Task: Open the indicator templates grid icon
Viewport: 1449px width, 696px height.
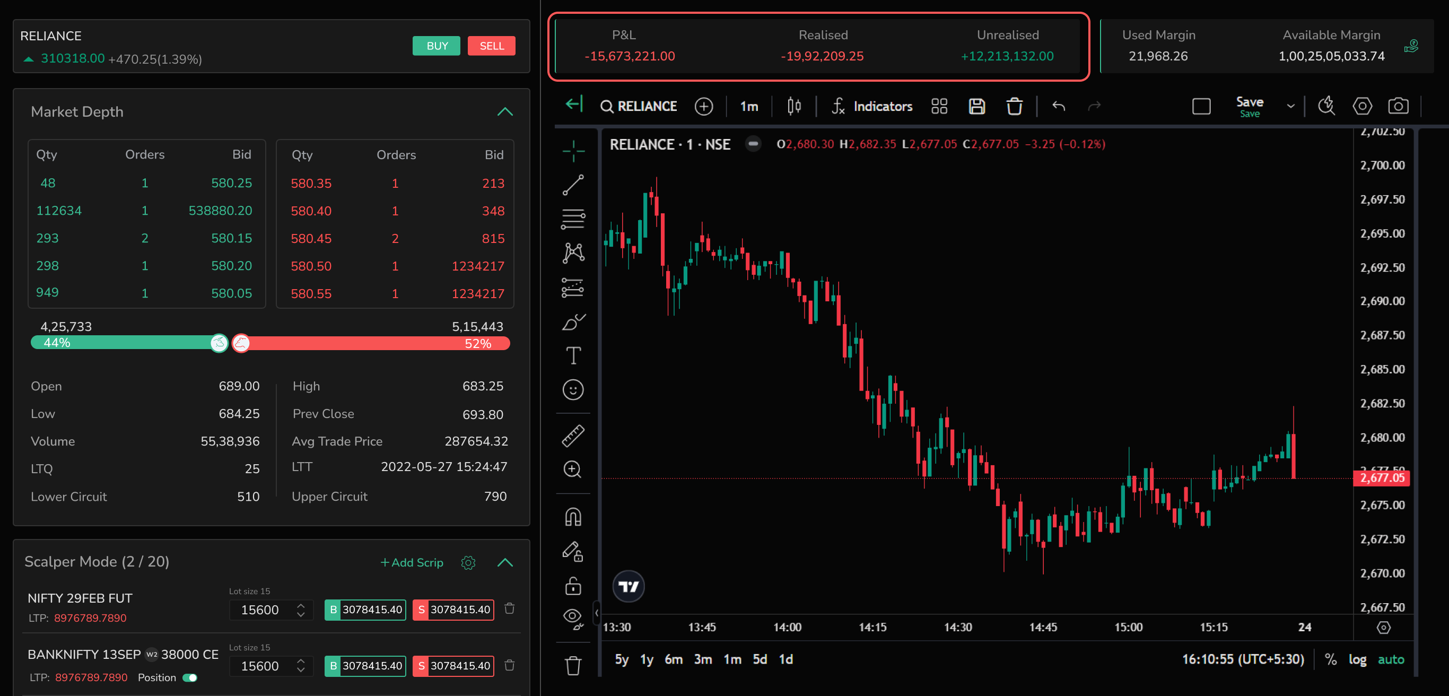Action: [x=939, y=106]
